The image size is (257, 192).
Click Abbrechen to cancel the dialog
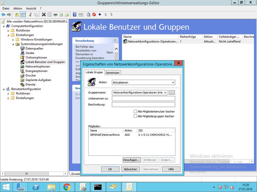point(130,169)
